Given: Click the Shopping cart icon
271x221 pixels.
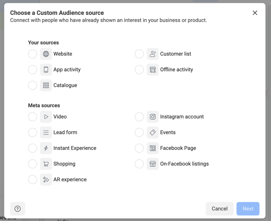Looking at the screenshot, I should point(46,164).
